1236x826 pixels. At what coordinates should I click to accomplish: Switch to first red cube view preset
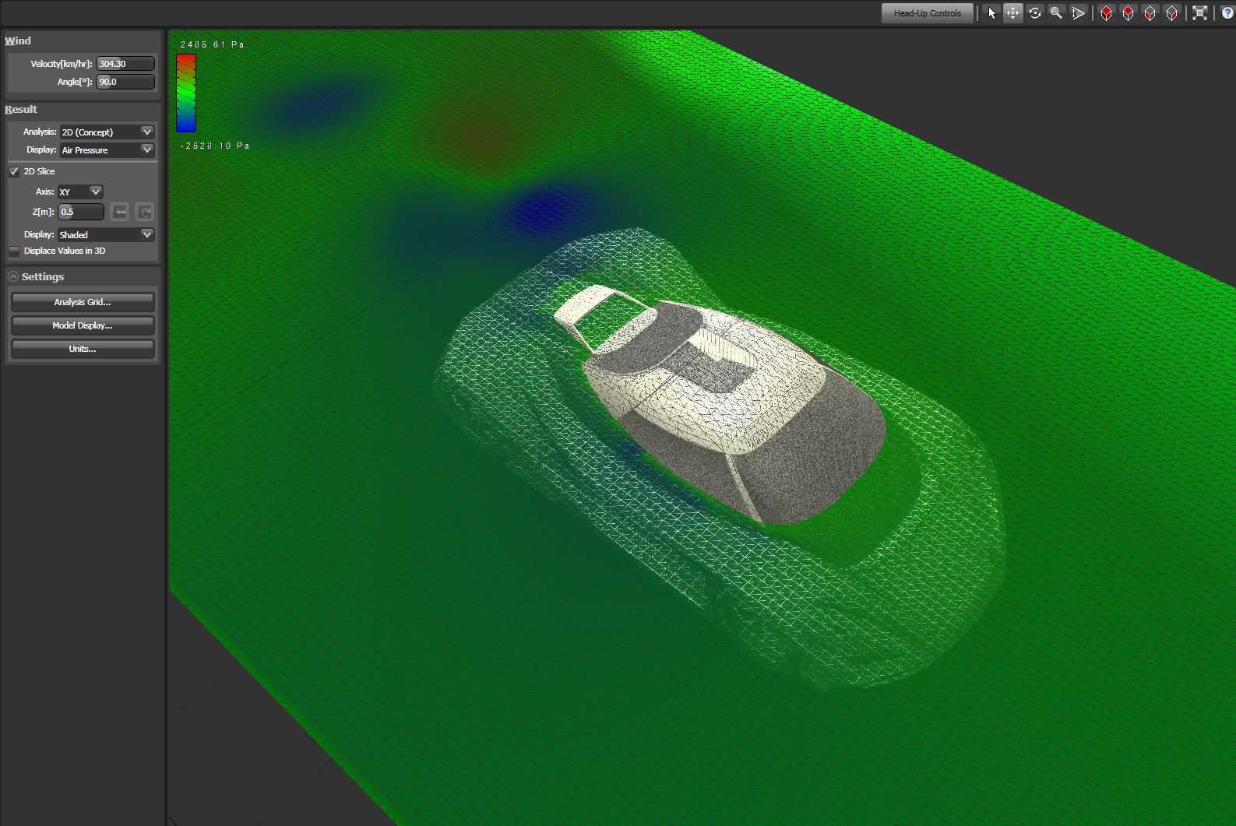(x=1106, y=13)
